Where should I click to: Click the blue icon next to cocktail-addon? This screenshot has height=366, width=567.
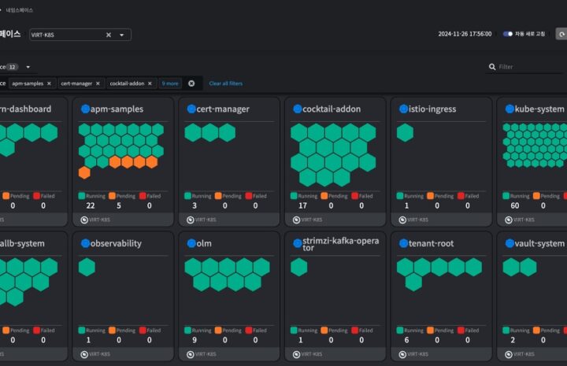297,109
